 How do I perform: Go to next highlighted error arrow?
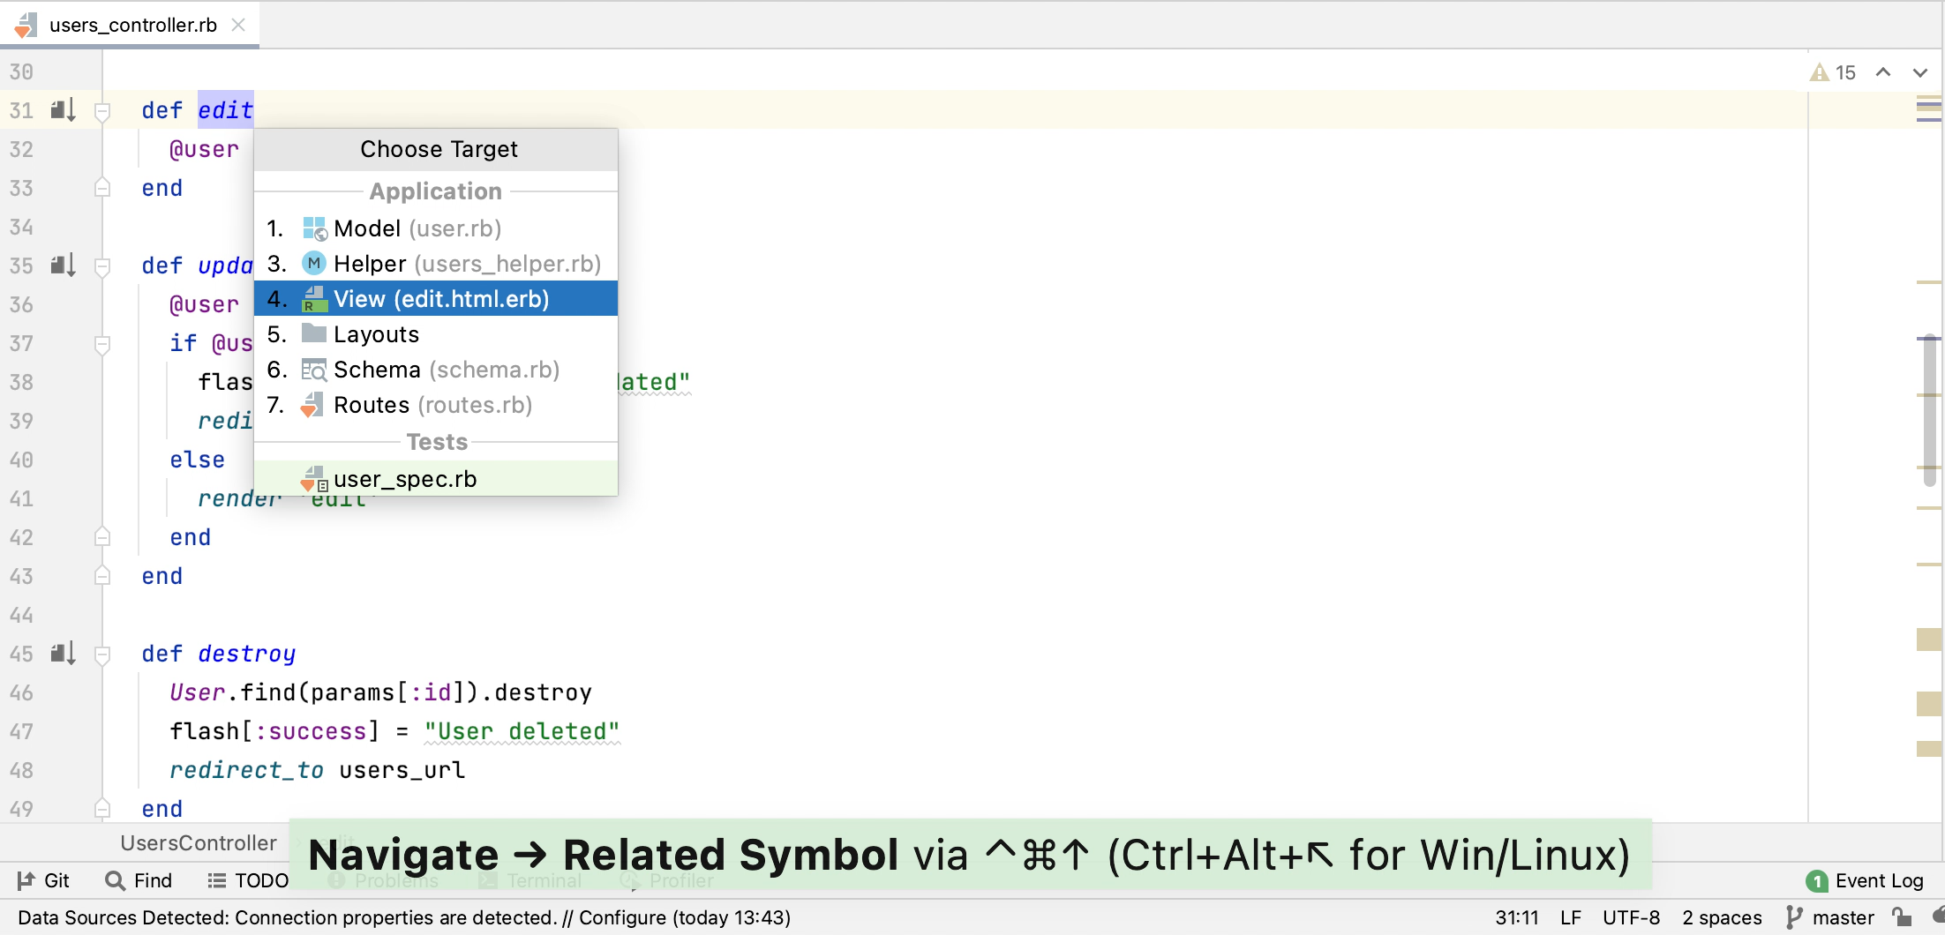tap(1920, 73)
